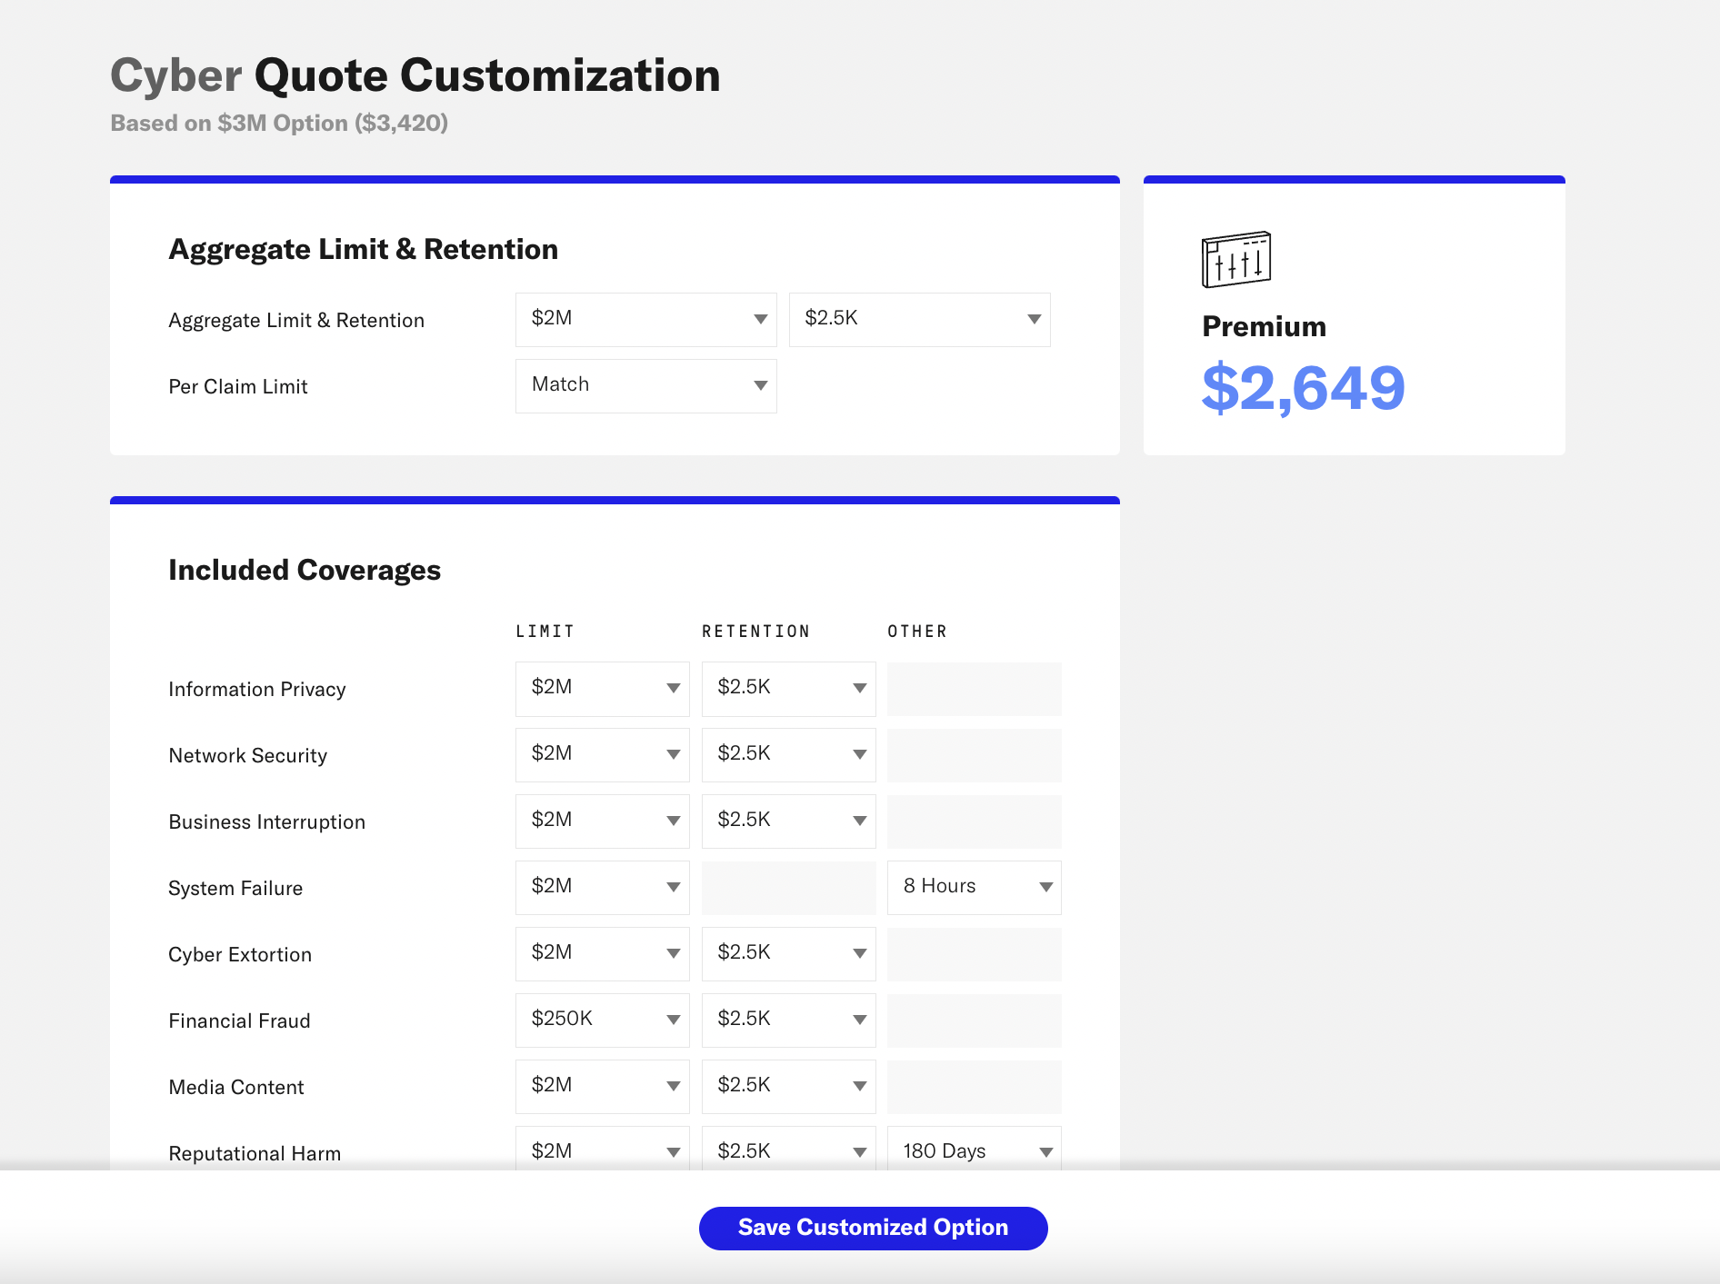The width and height of the screenshot is (1720, 1284).
Task: Click the Premium heading
Action: tap(1264, 326)
